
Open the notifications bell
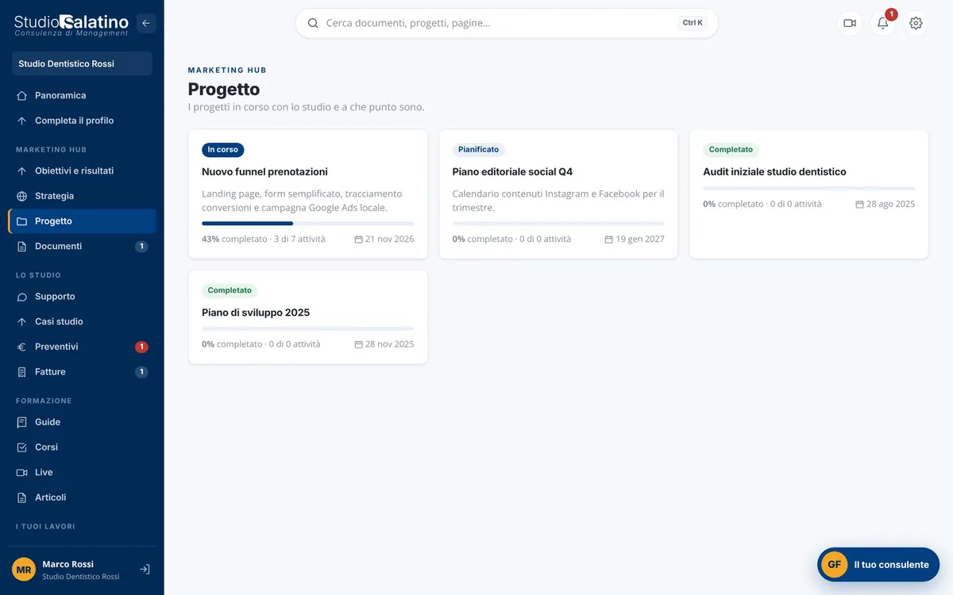pos(883,23)
